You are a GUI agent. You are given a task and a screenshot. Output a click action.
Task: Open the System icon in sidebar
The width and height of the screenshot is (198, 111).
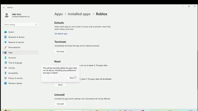coord(6,32)
